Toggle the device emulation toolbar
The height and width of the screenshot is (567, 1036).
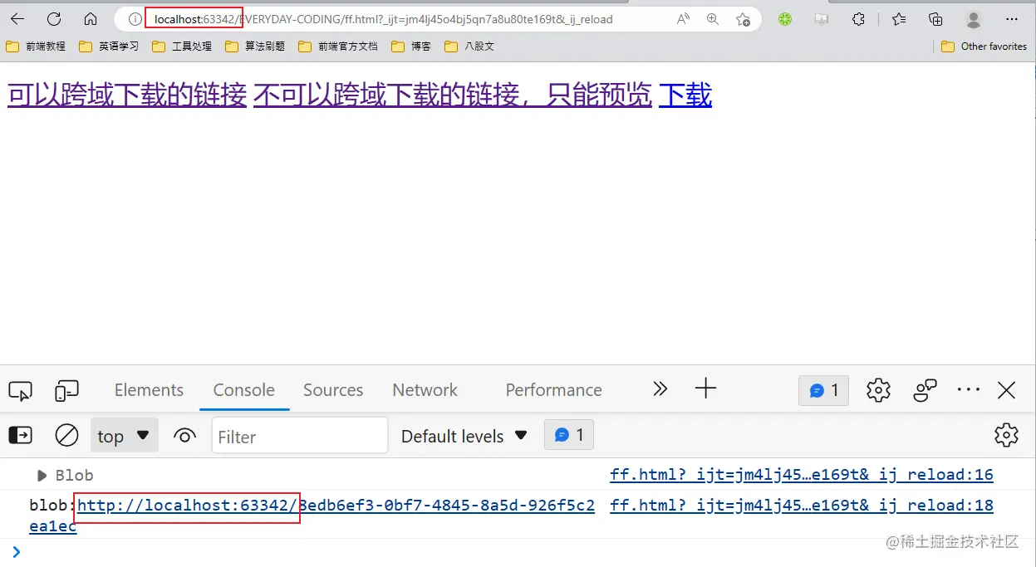65,389
